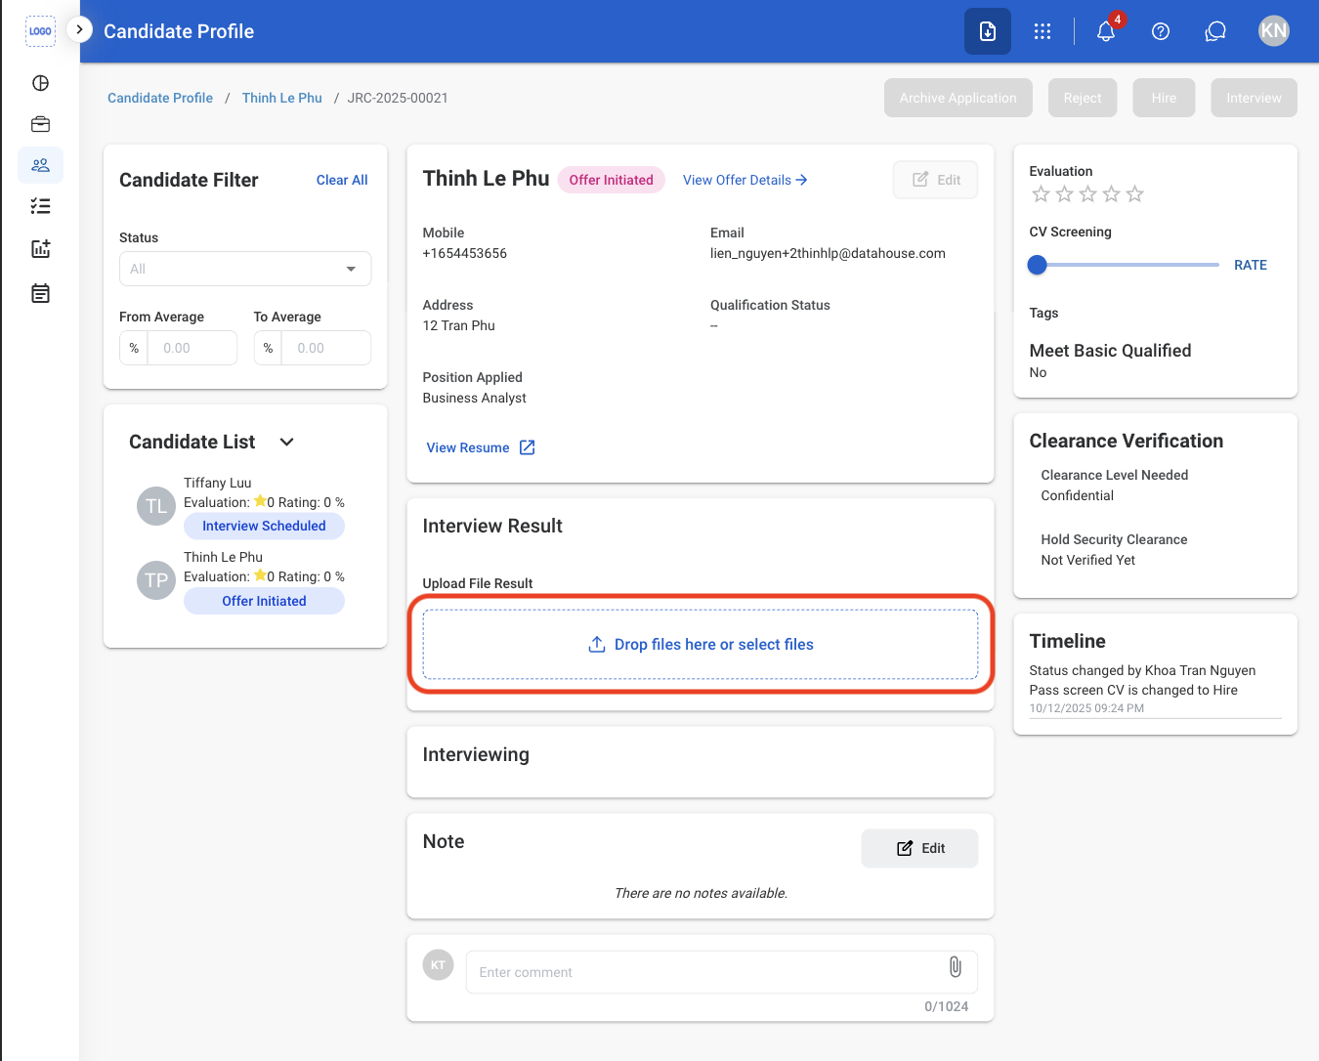Open the help question mark icon
Screen dimensions: 1319x1061
coord(1161,31)
